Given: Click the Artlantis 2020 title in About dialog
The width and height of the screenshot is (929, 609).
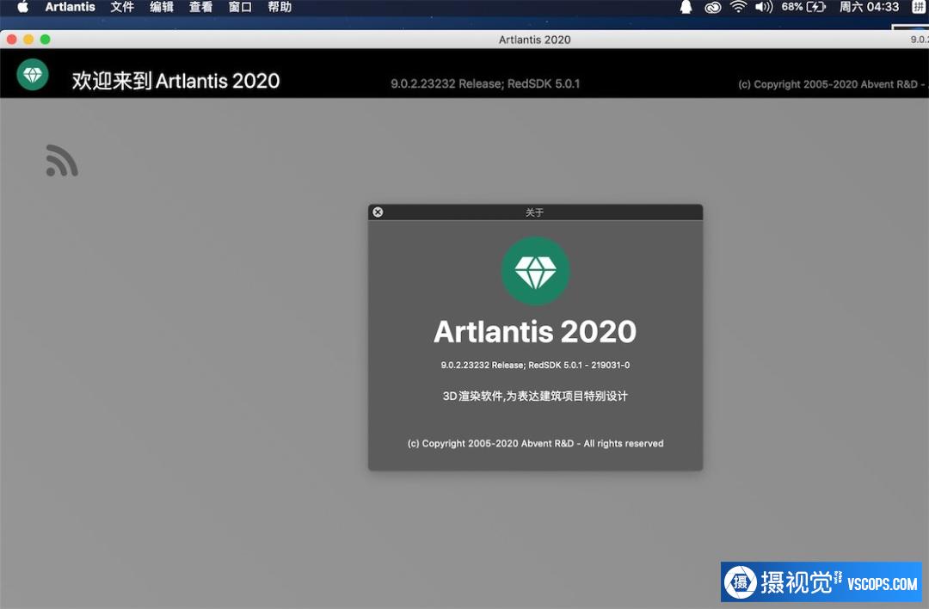Looking at the screenshot, I should coord(535,332).
